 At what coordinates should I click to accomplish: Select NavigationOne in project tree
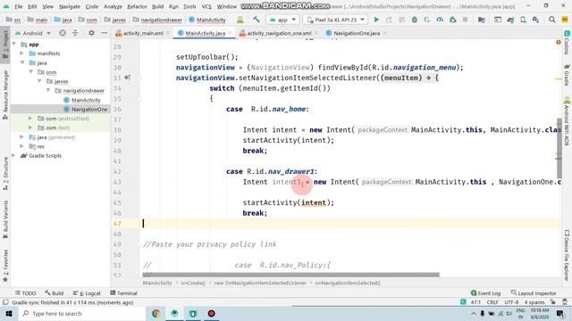click(x=89, y=109)
